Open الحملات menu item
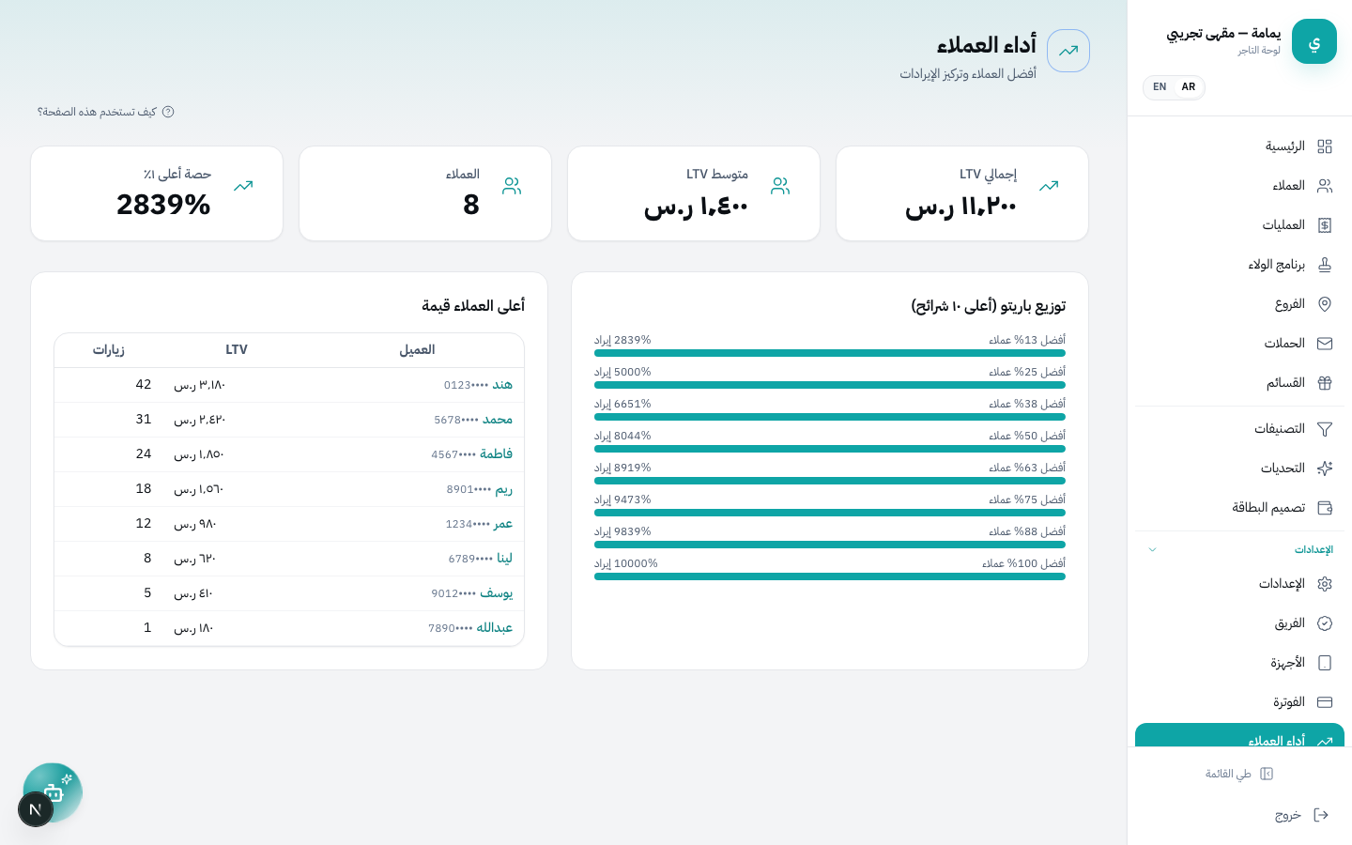The width and height of the screenshot is (1352, 845). pos(1239,344)
